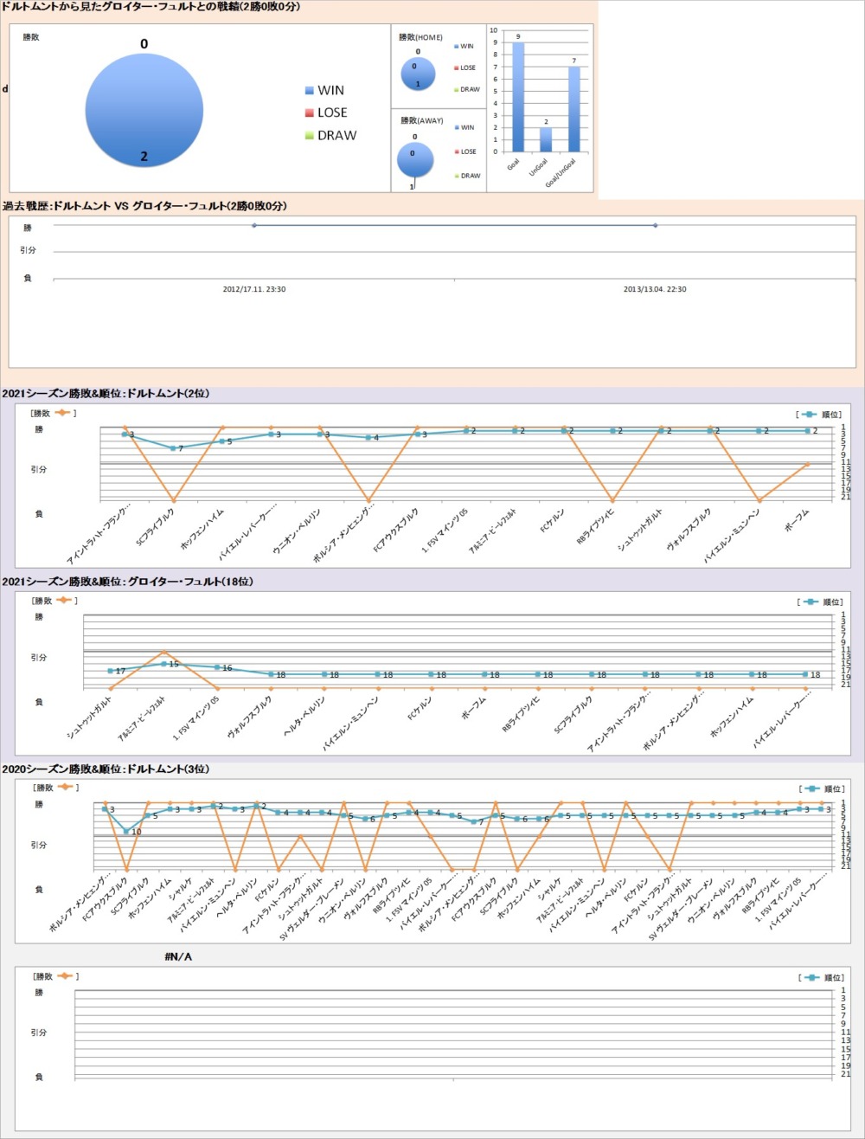Click the blue WIN legend swatch beside large pie
The width and height of the screenshot is (865, 1139).
pos(309,91)
